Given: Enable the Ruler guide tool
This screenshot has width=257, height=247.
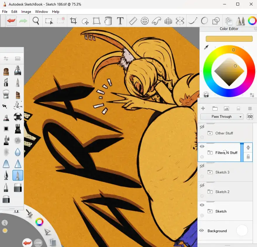Looking at the screenshot, I should click(x=133, y=21).
